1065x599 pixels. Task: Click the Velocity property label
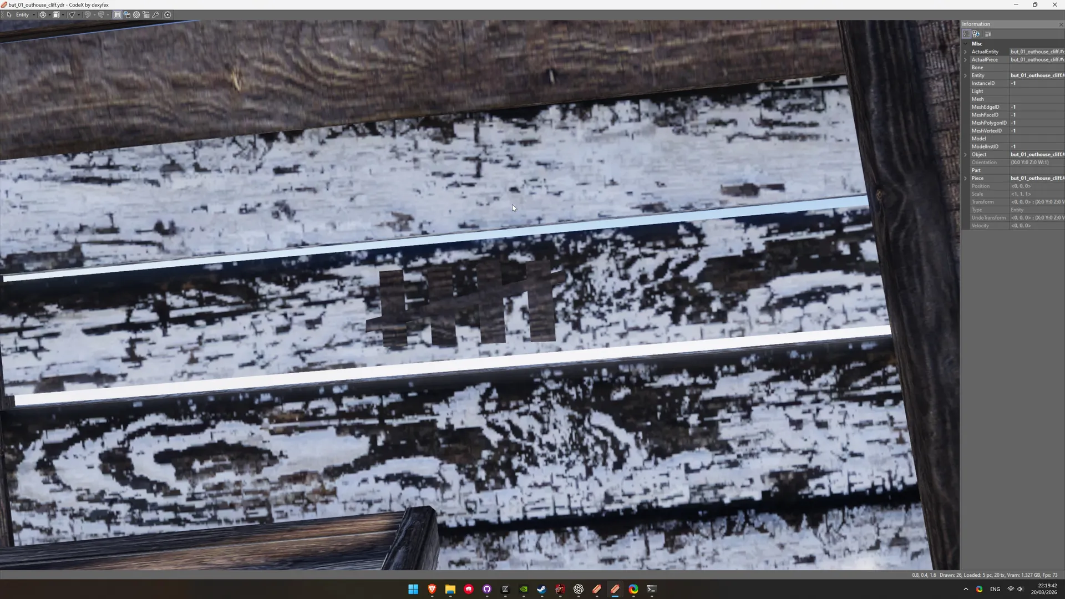coord(980,226)
